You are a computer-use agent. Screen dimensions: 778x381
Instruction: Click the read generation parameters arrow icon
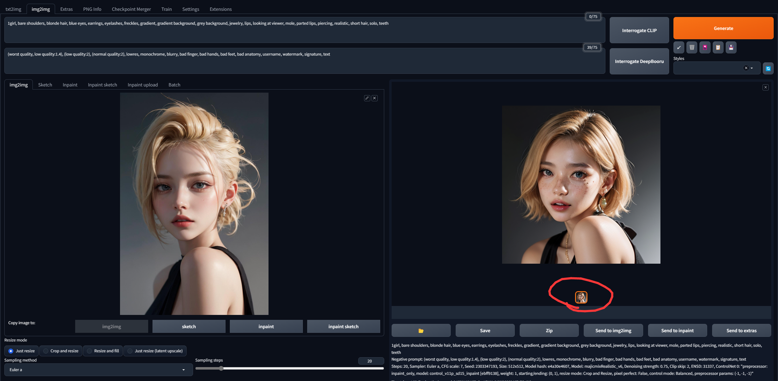679,47
